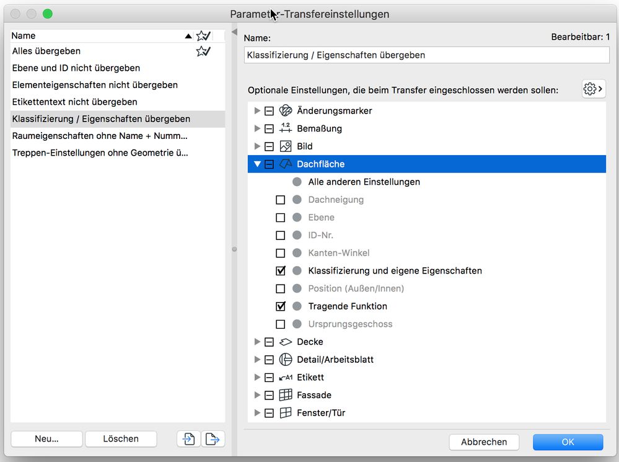
Task: Expand the Decke tree entry
Action: (x=258, y=342)
